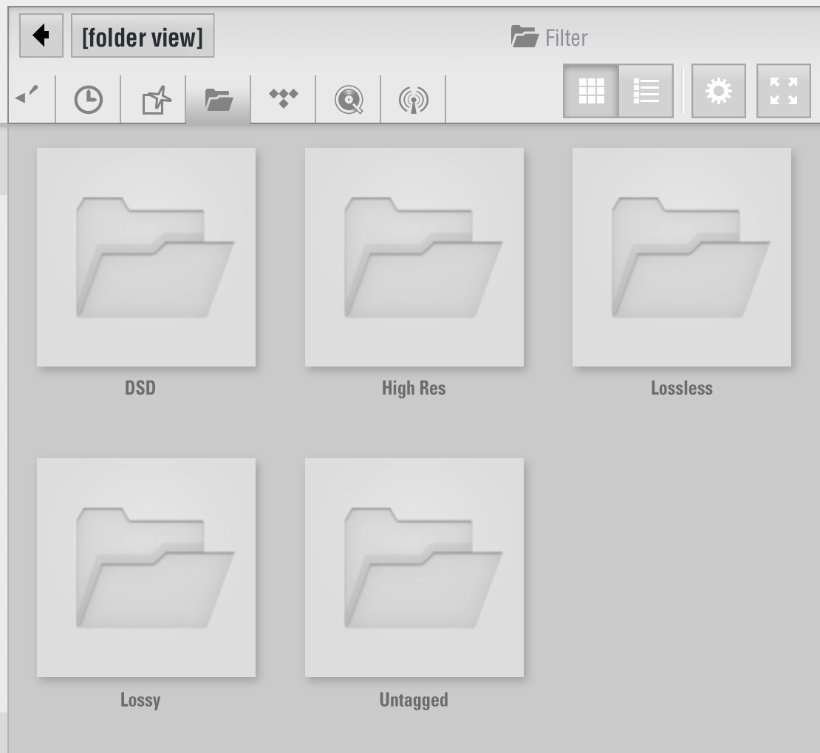Click the back arrow button

click(41, 35)
